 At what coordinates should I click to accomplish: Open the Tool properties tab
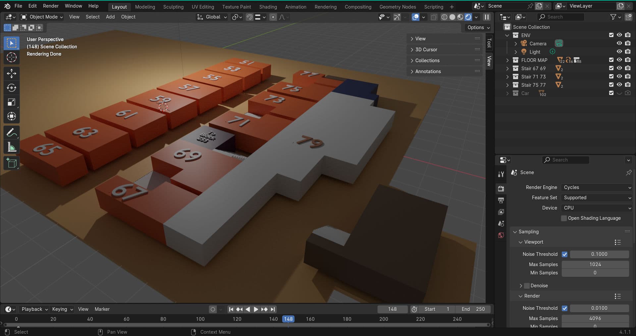point(501,174)
